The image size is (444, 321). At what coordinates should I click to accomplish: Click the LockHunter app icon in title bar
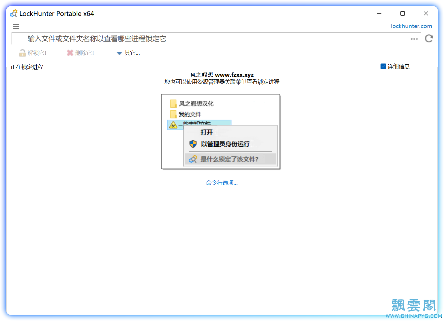click(14, 14)
